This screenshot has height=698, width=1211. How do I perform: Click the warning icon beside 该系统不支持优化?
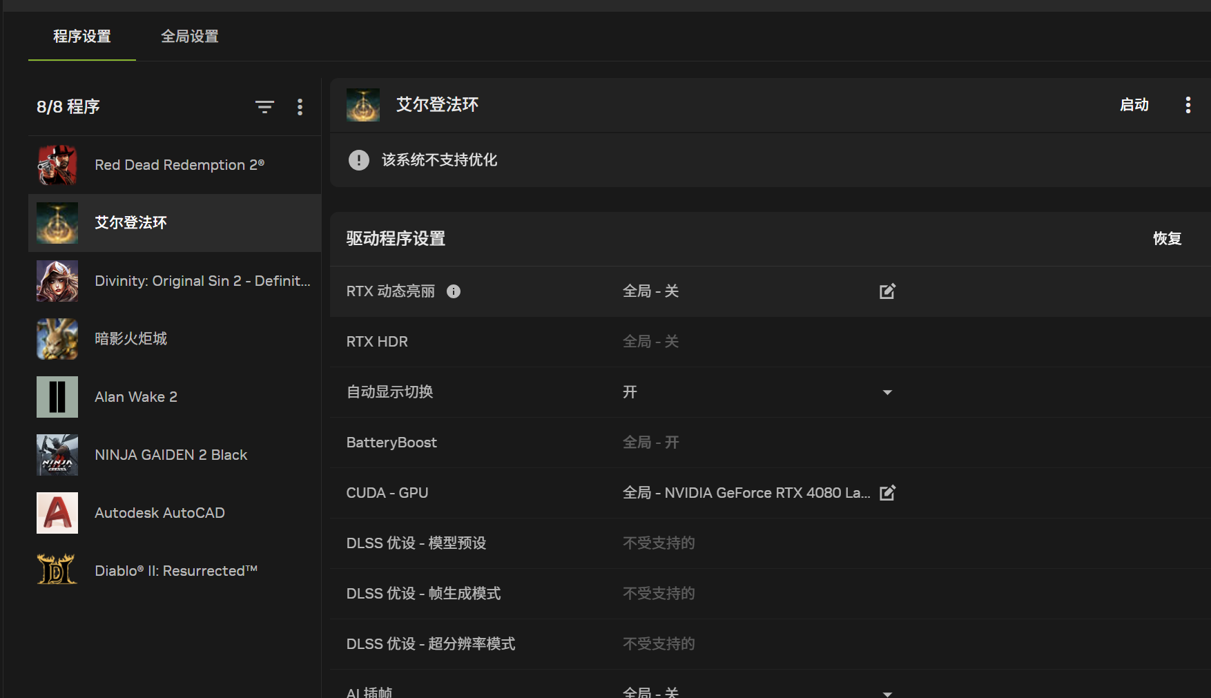tap(358, 160)
